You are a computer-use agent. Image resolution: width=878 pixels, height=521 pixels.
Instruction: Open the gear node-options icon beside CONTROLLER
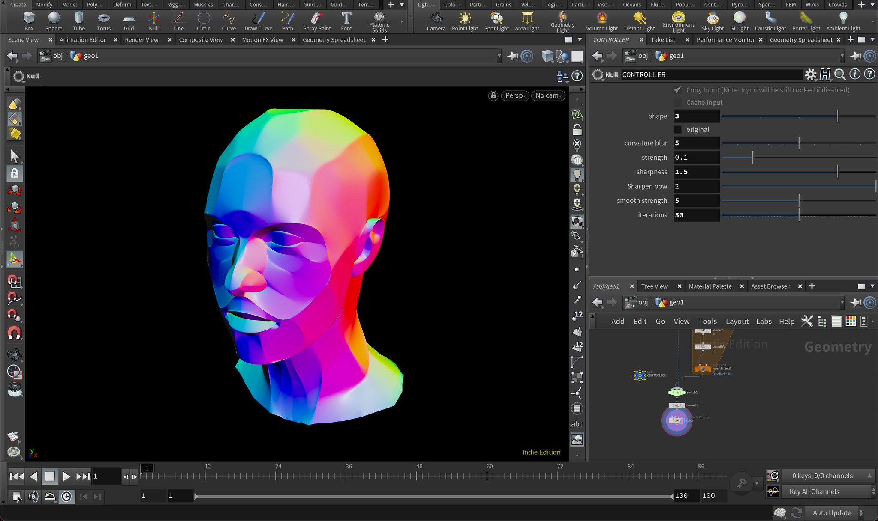pos(810,74)
